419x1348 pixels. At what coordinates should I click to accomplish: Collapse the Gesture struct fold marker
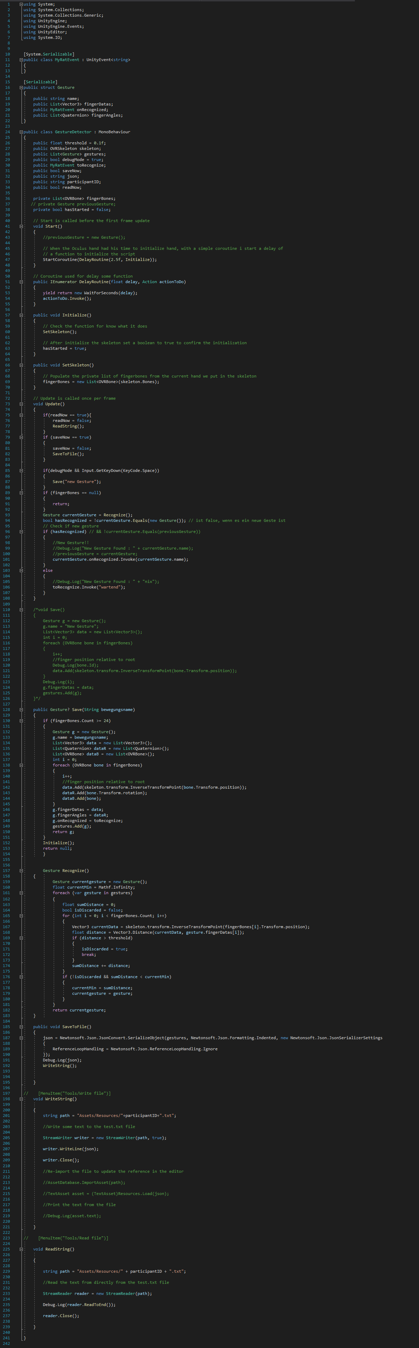pos(21,87)
